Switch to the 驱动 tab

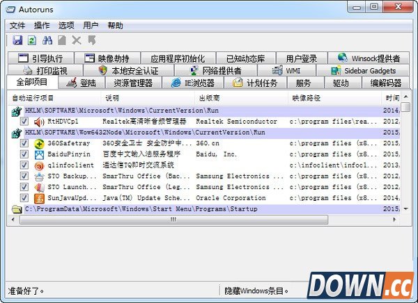(343, 83)
